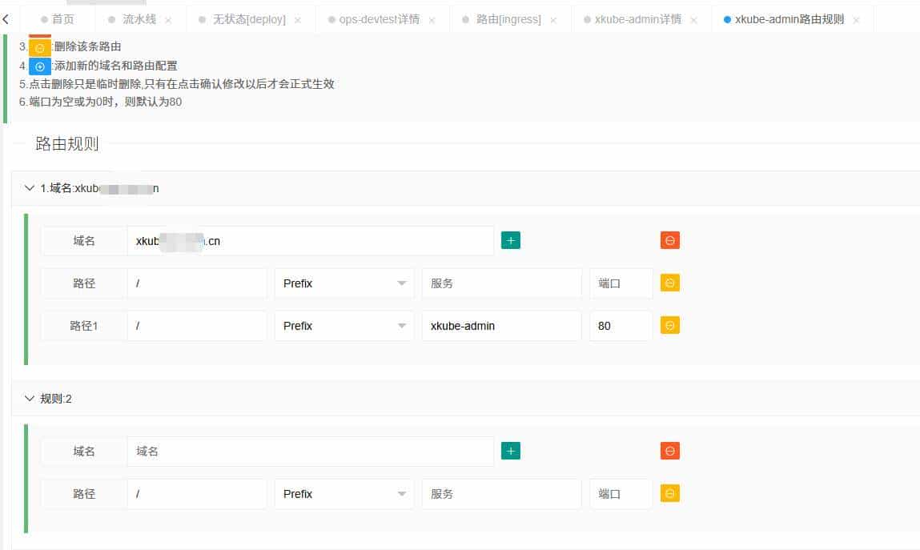Click the red delete icon in 规则:2
The image size is (920, 550).
click(669, 450)
